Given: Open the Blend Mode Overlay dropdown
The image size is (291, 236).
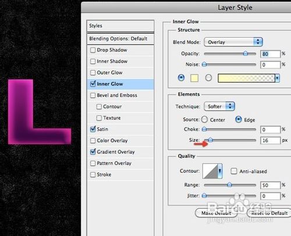Looking at the screenshot, I should tap(233, 42).
